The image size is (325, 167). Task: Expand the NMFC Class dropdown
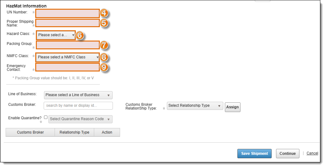coord(68,57)
